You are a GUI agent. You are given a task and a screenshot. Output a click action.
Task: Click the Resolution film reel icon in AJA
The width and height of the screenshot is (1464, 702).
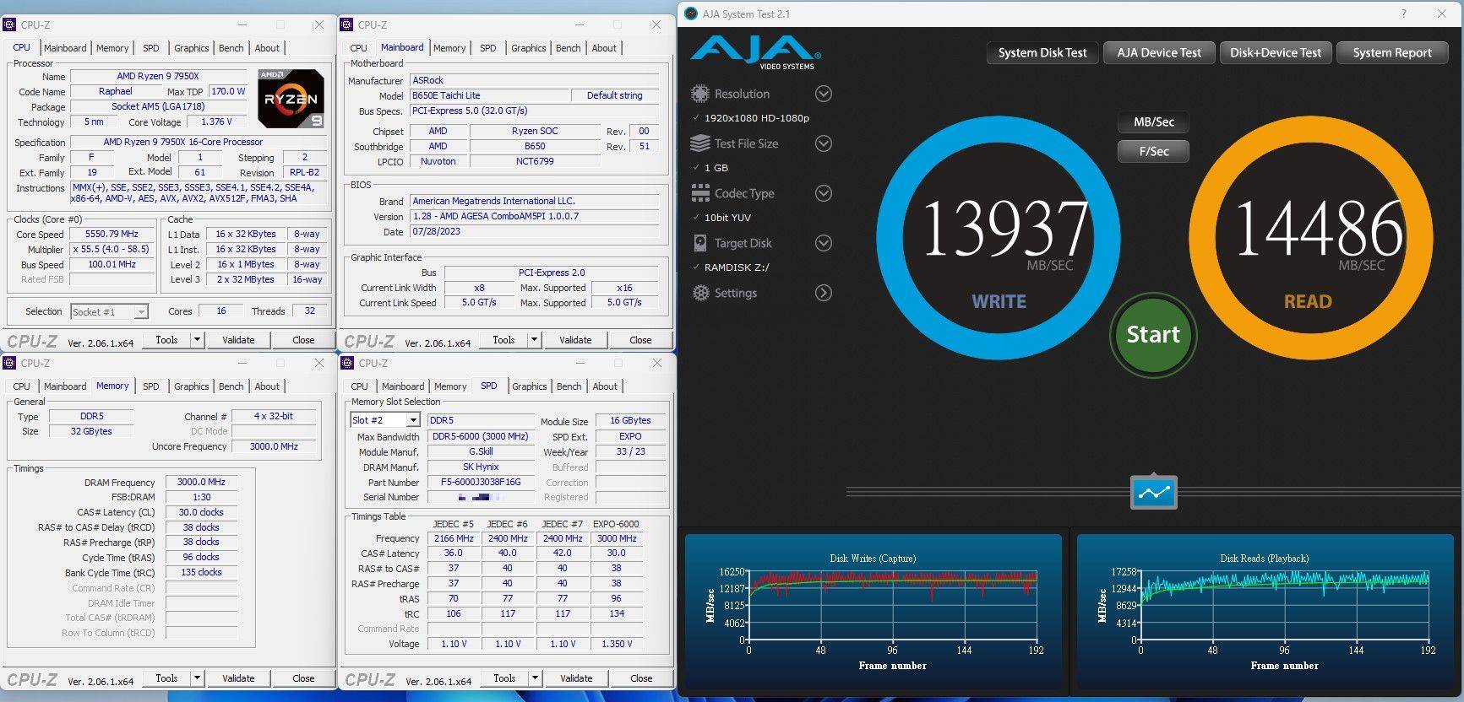(700, 94)
